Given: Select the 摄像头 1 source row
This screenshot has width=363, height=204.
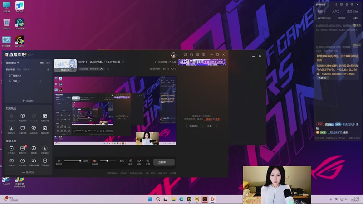Looking at the screenshot, I should click(28, 76).
